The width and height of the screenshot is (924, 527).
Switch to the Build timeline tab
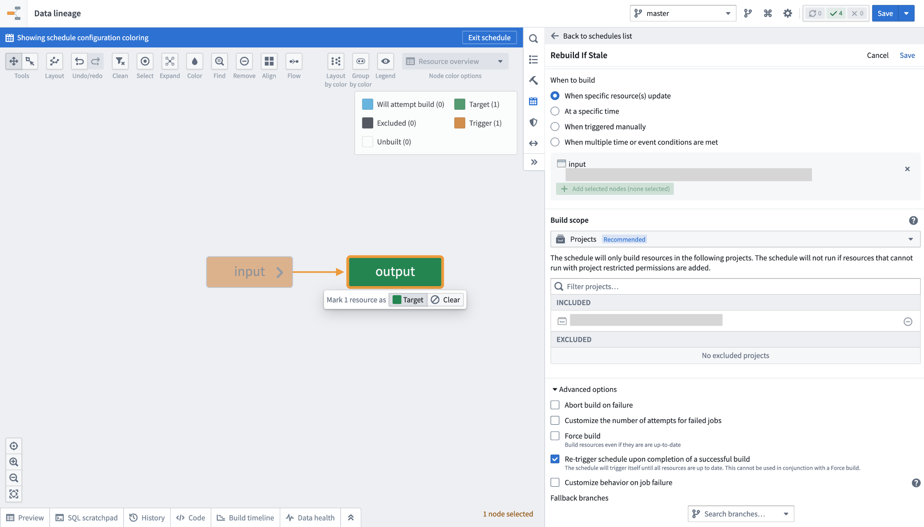click(x=245, y=517)
